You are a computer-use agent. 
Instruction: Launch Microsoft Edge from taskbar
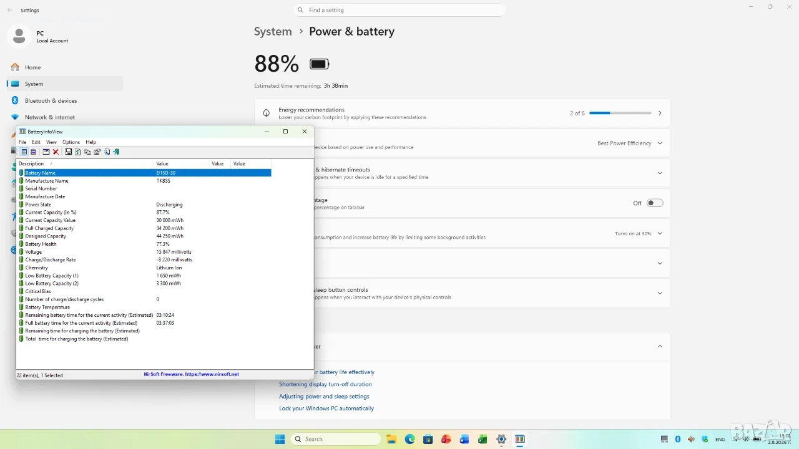click(409, 439)
